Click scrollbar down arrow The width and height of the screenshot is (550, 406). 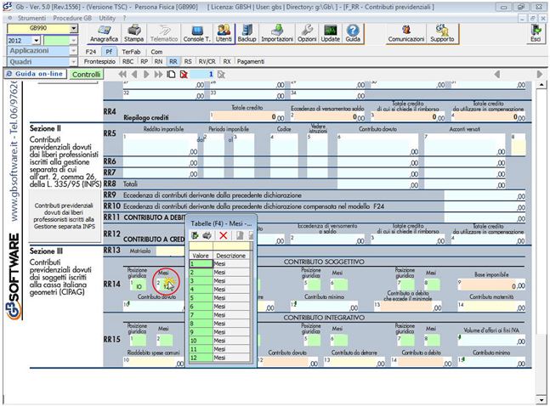[x=541, y=400]
